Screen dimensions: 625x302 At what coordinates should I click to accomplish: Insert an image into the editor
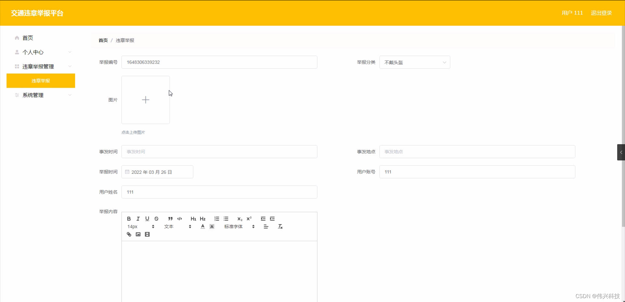coord(138,234)
